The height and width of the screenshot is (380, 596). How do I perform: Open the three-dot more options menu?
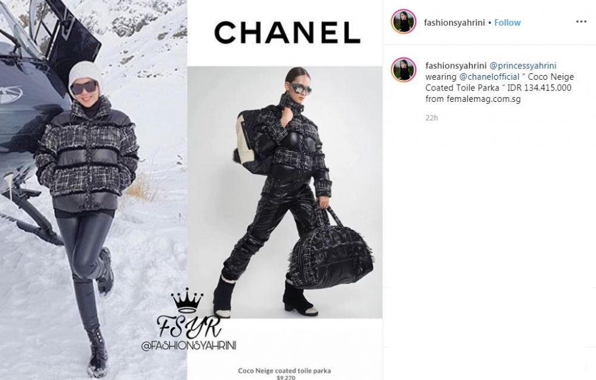(581, 22)
